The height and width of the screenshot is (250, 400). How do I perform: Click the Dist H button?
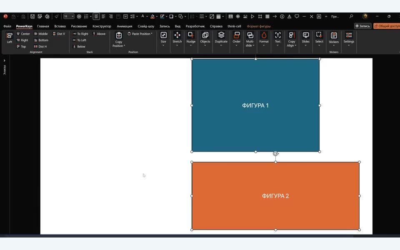(x=40, y=46)
